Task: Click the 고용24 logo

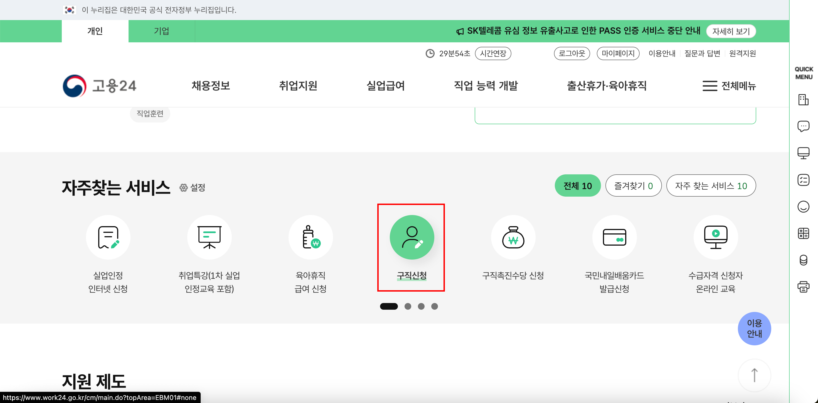Action: tap(99, 86)
